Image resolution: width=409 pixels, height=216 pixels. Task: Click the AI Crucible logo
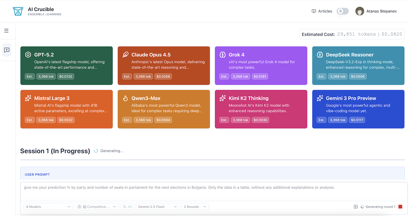[18, 11]
